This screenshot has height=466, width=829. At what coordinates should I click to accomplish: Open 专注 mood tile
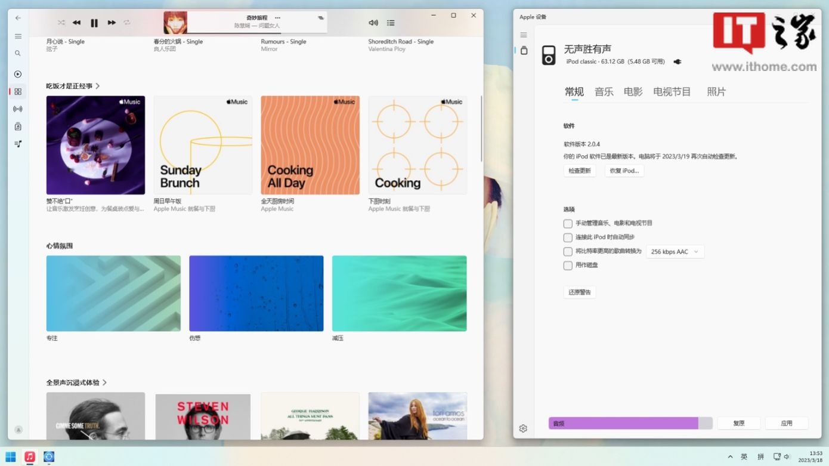coord(113,294)
